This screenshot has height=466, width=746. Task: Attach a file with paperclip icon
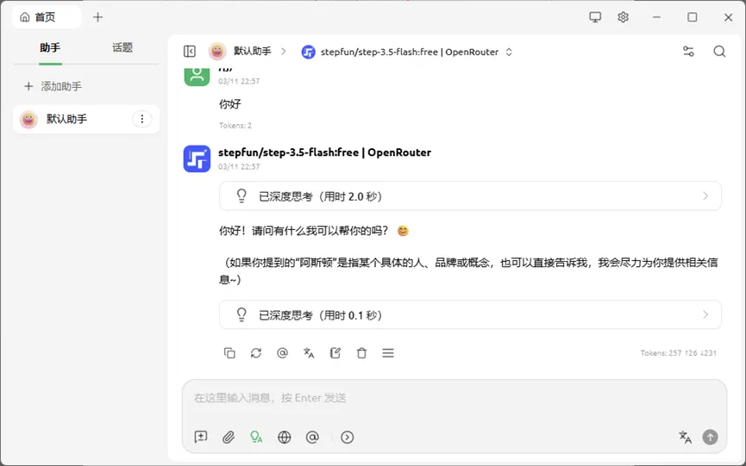pos(229,437)
